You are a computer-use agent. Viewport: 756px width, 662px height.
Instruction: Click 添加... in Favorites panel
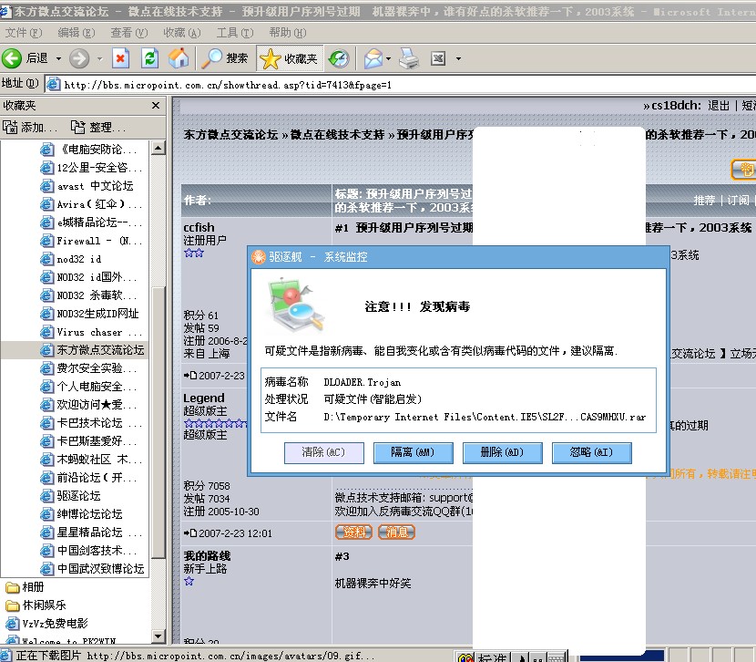click(30, 128)
